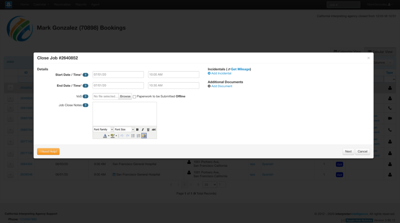Apply strikethrough formatting in notes editor
Viewport: 400px width, 223px height.
[x=154, y=129]
